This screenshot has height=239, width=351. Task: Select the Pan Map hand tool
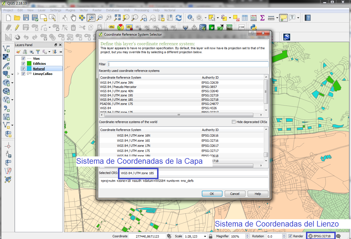click(x=73, y=18)
